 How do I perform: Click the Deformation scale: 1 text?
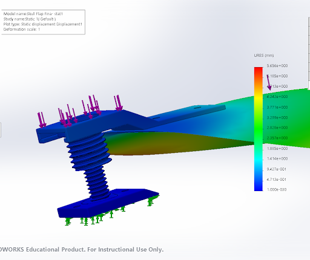click(22, 29)
